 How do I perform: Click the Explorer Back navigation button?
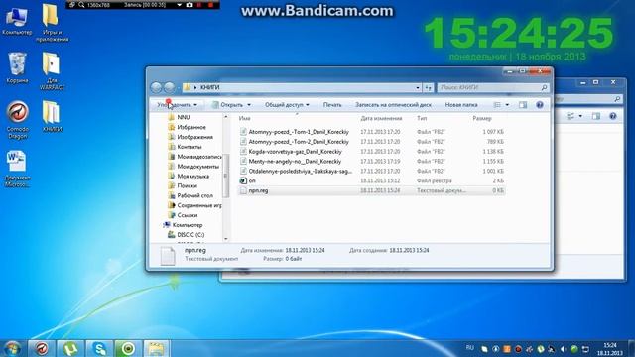(157, 87)
